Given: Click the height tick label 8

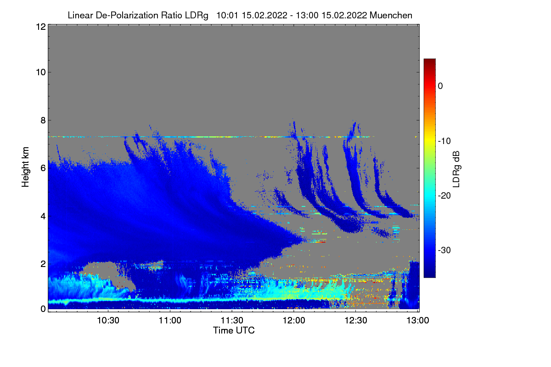Looking at the screenshot, I should [43, 120].
